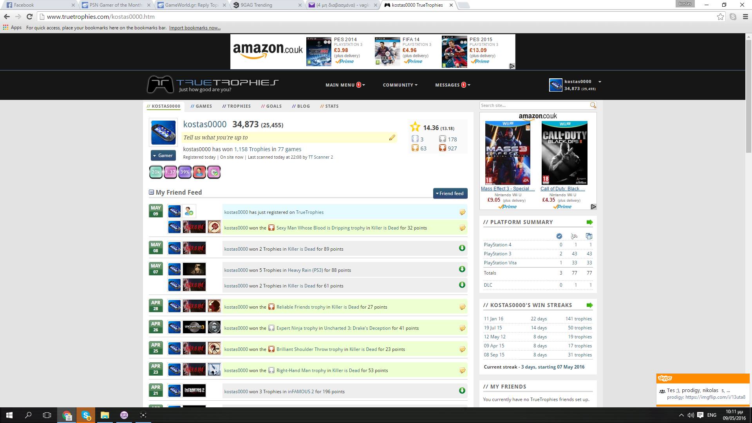
Task: Select the KOSTAS0000 profile tab
Action: pyautogui.click(x=163, y=106)
